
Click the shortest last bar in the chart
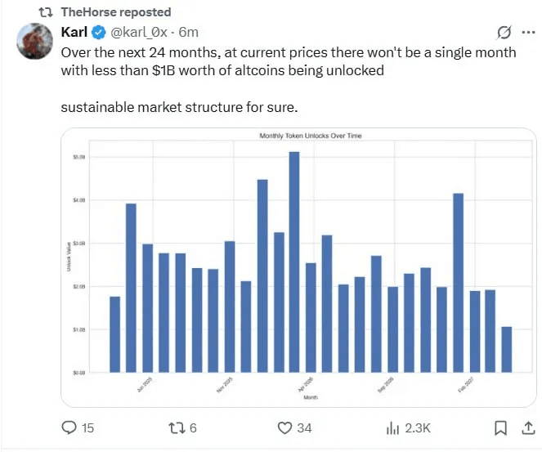coord(506,350)
